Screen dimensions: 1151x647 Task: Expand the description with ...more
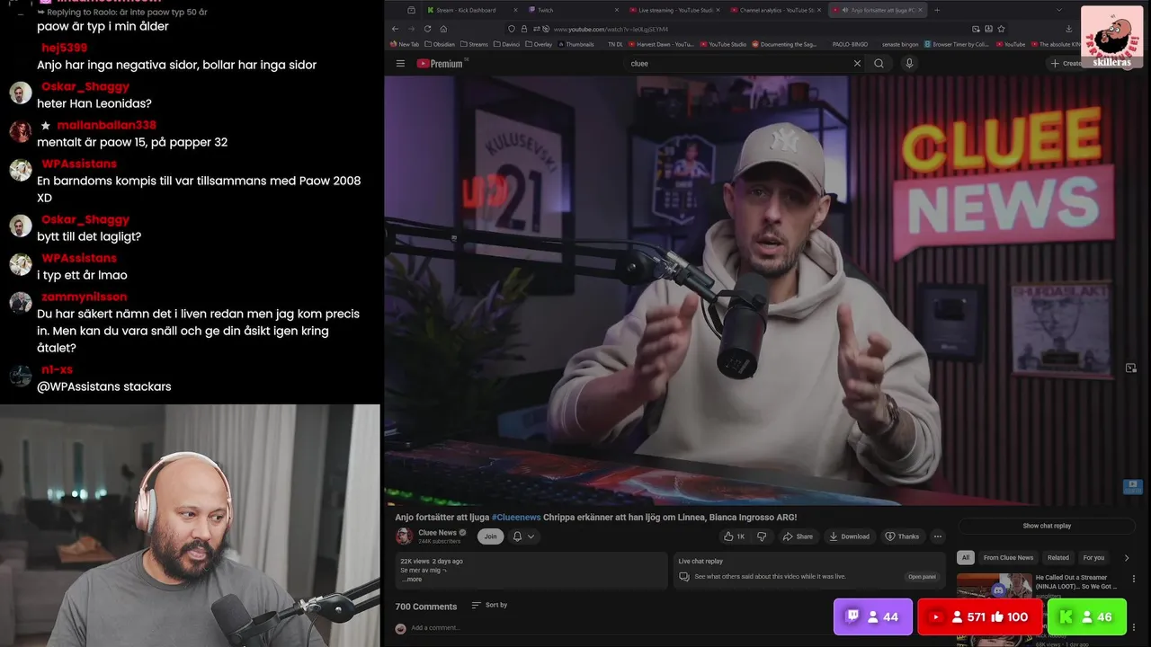412,580
